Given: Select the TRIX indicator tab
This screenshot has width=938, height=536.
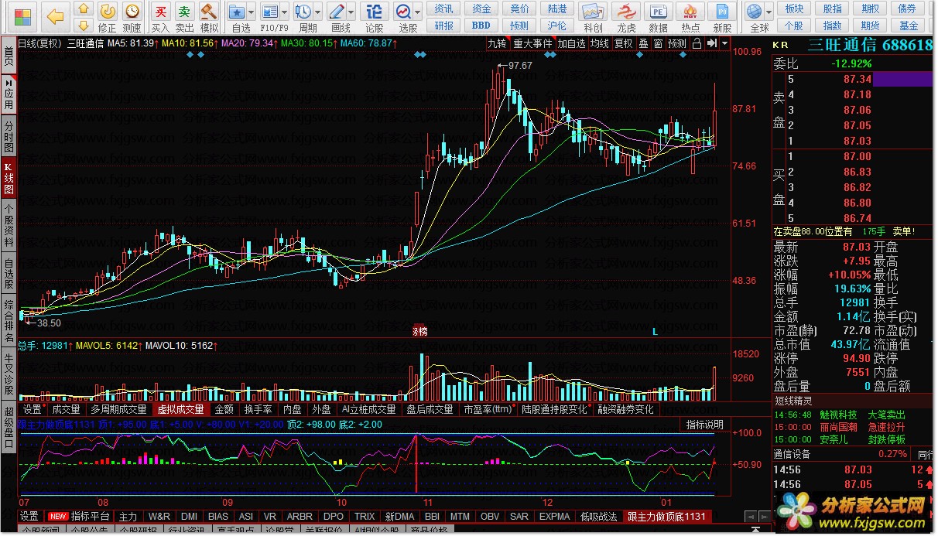Looking at the screenshot, I should (x=365, y=516).
